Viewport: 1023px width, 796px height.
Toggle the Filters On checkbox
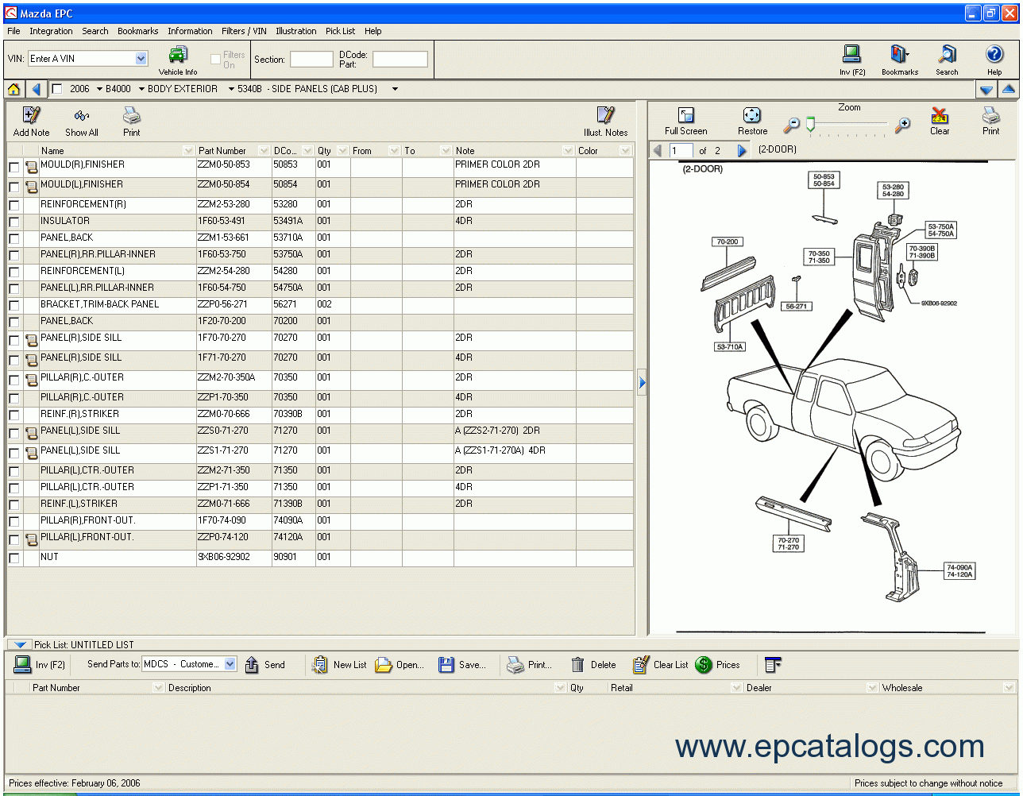pyautogui.click(x=215, y=59)
